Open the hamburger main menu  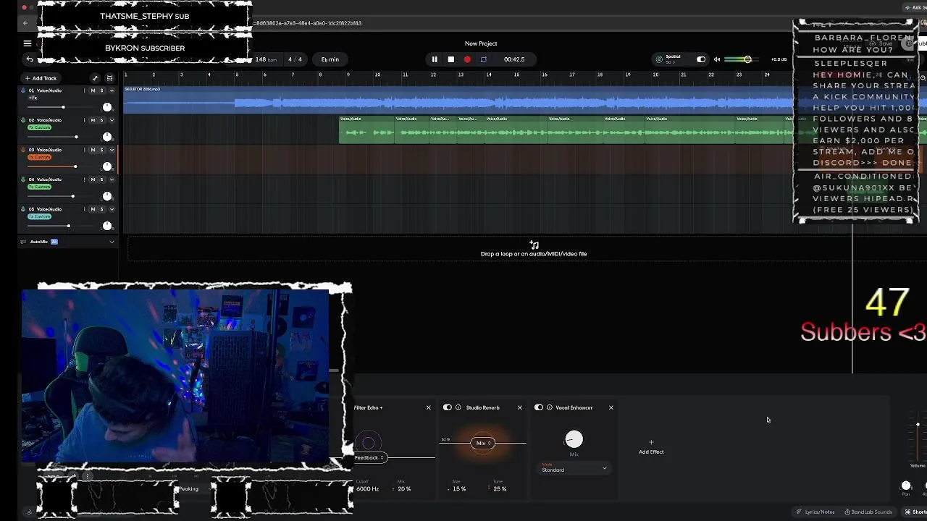(x=28, y=43)
